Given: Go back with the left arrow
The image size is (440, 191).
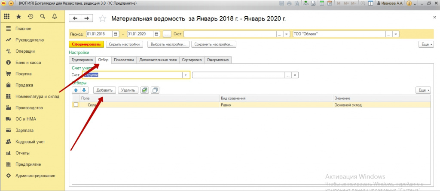Looking at the screenshot, I should point(75,18).
